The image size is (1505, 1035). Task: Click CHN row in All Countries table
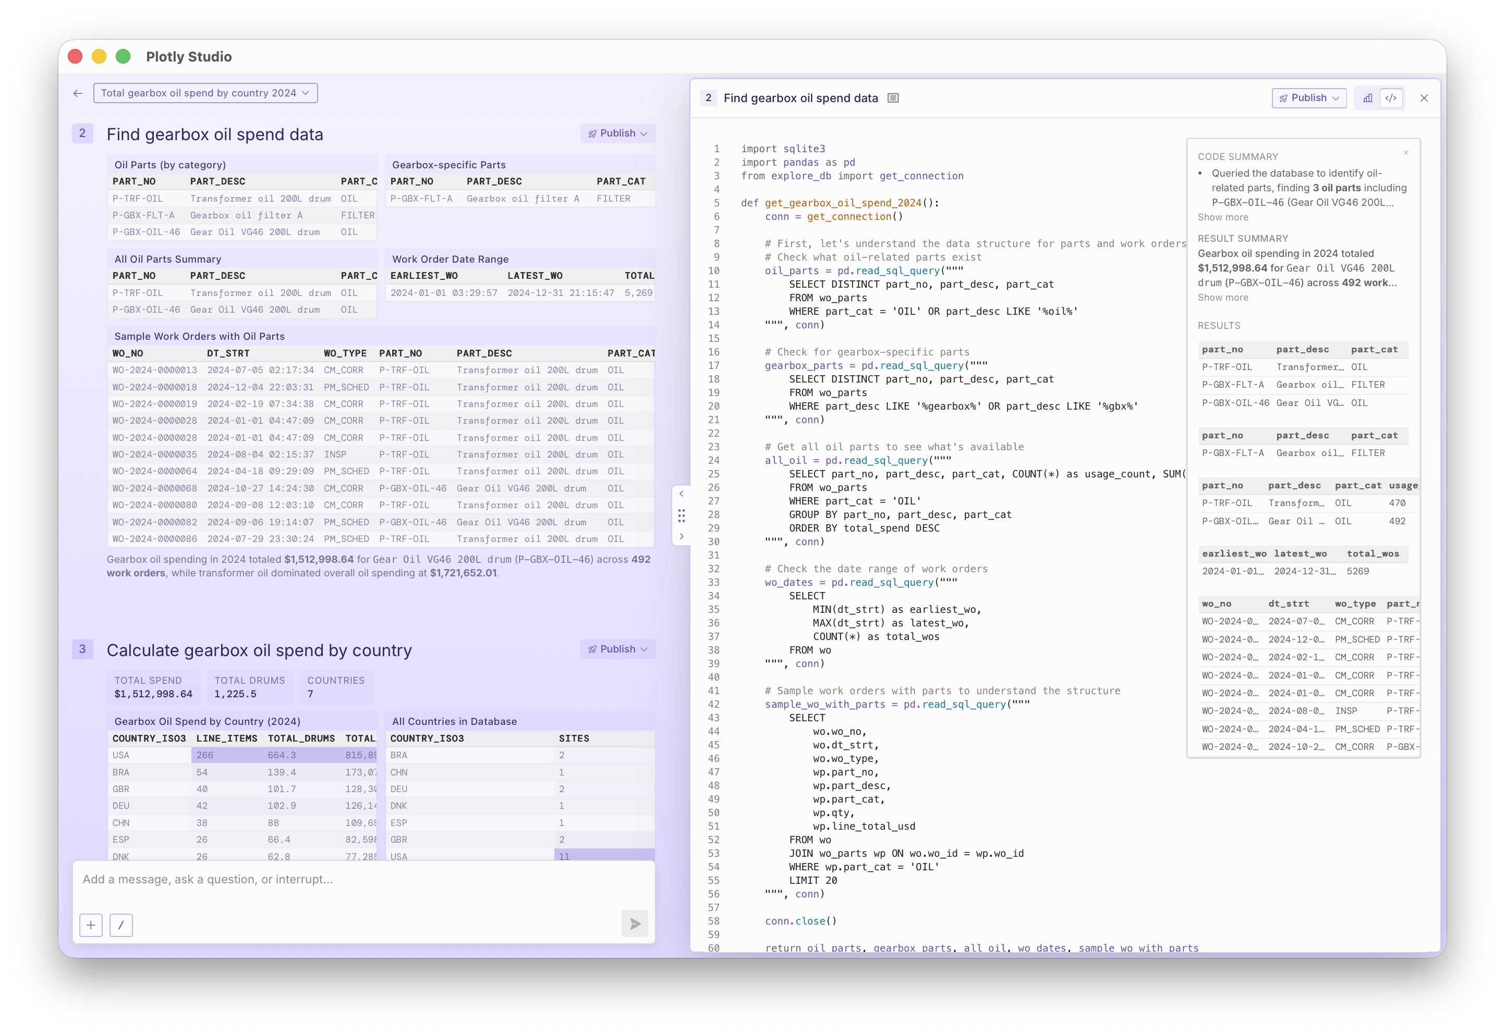tap(520, 772)
